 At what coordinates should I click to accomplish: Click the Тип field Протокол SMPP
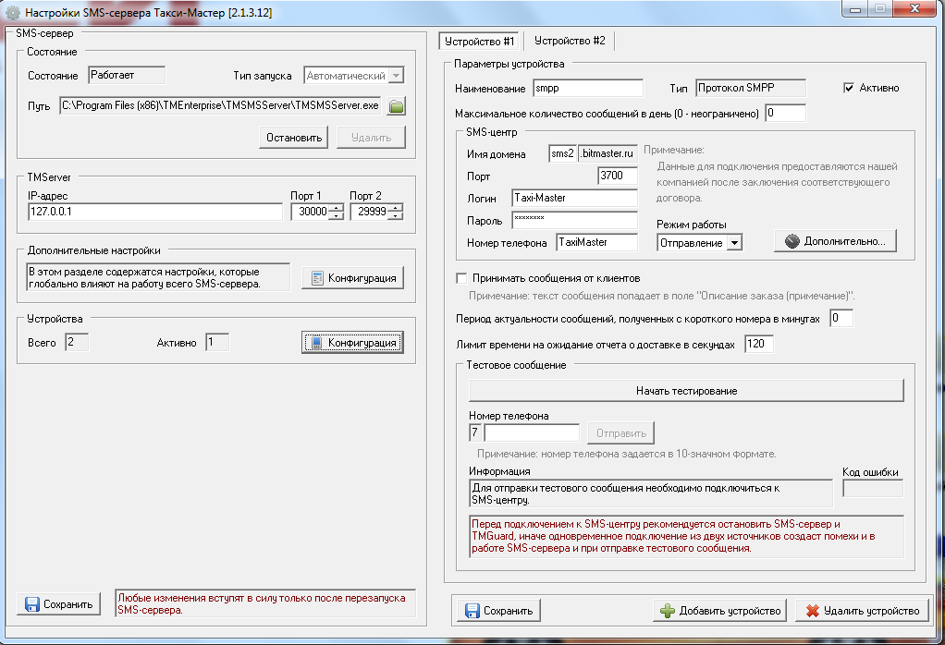click(x=750, y=88)
